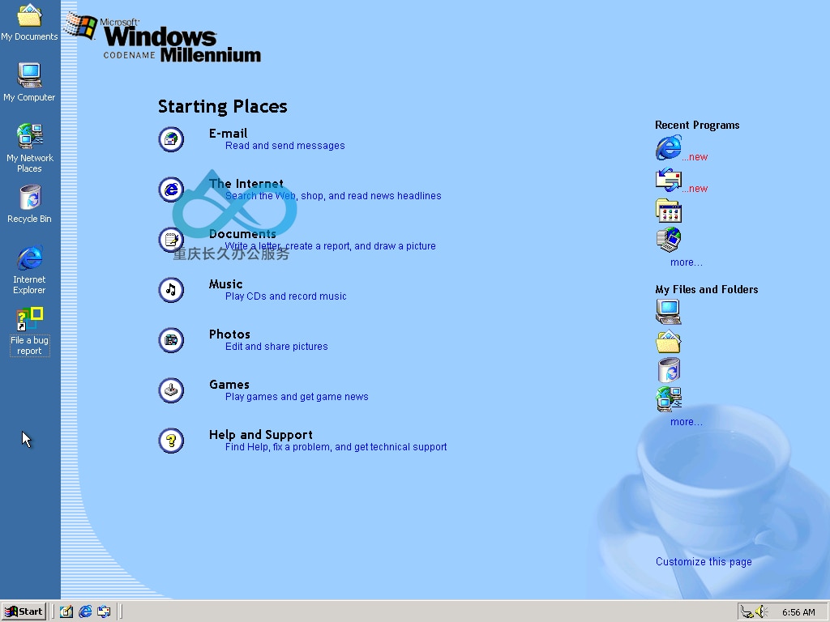
Task: Click the round Games joystick icon
Action: (171, 390)
